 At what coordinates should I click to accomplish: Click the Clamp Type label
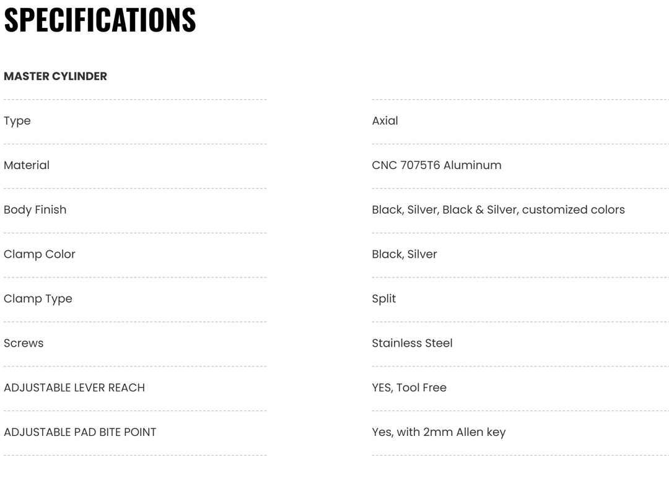click(38, 299)
